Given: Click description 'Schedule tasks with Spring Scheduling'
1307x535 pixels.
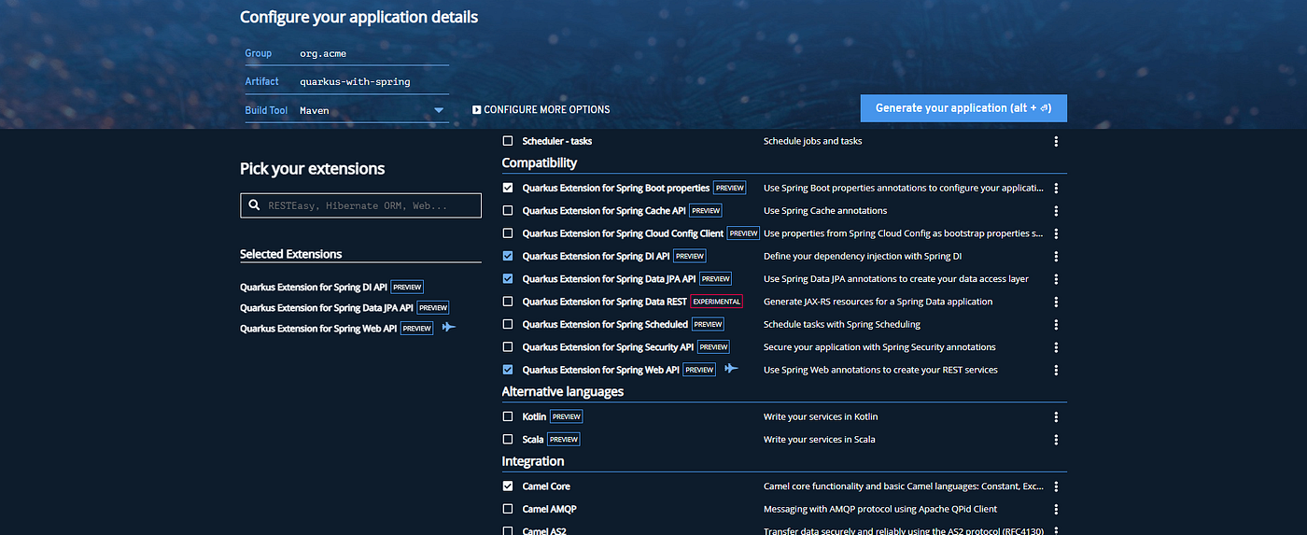Looking at the screenshot, I should pyautogui.click(x=842, y=325).
